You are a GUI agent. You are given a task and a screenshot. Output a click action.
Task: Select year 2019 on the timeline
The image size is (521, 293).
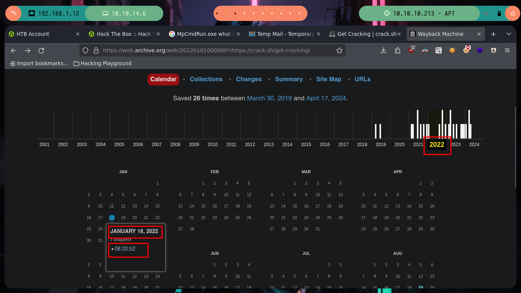coord(381,145)
